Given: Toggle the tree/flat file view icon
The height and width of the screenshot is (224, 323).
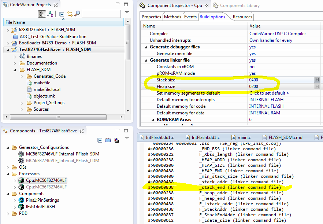Looking at the screenshot, I should coord(42,14).
